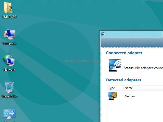Open the wireless display app title bar icon
Screen dimensions: 163x122
tap(103, 34)
